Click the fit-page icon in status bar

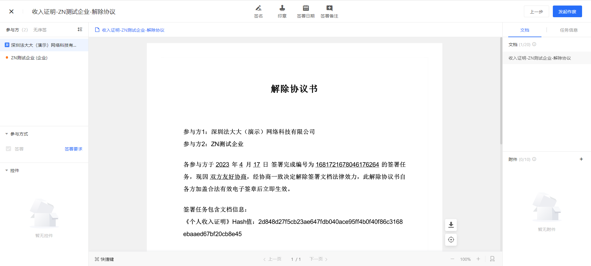point(492,259)
